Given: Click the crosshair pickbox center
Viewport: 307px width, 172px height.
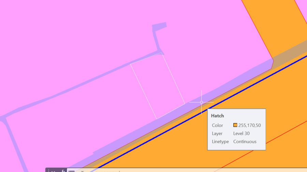Looking at the screenshot, I should pos(202,102).
